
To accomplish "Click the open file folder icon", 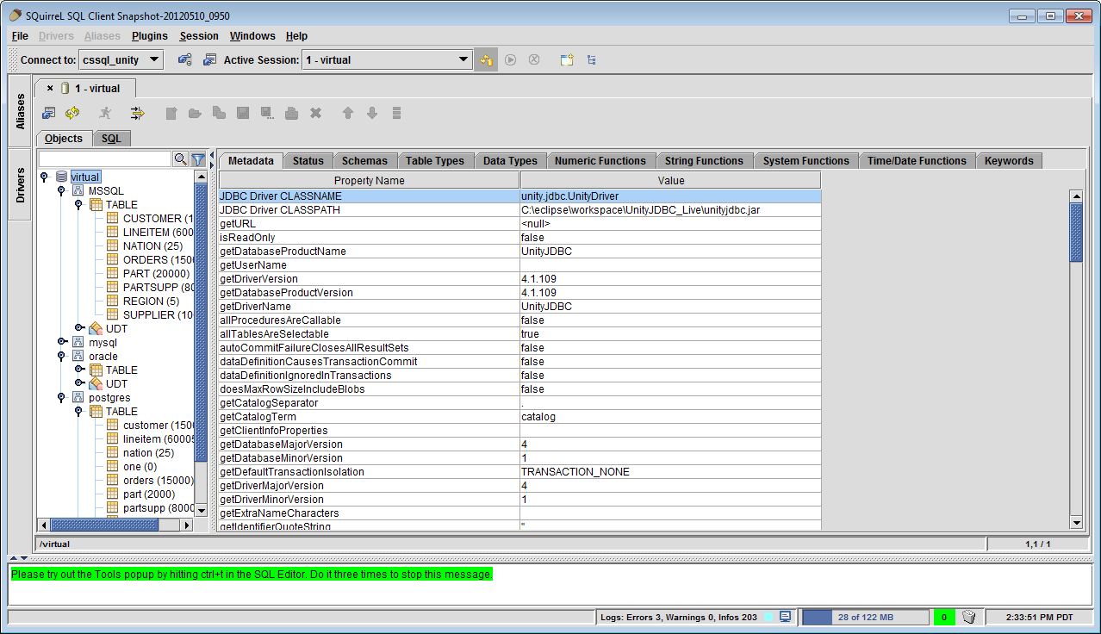I will point(195,113).
